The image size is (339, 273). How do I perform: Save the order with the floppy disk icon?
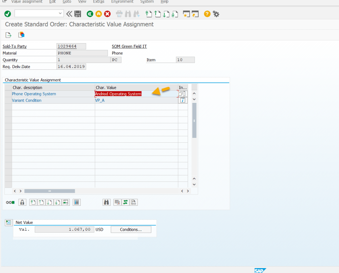click(77, 14)
